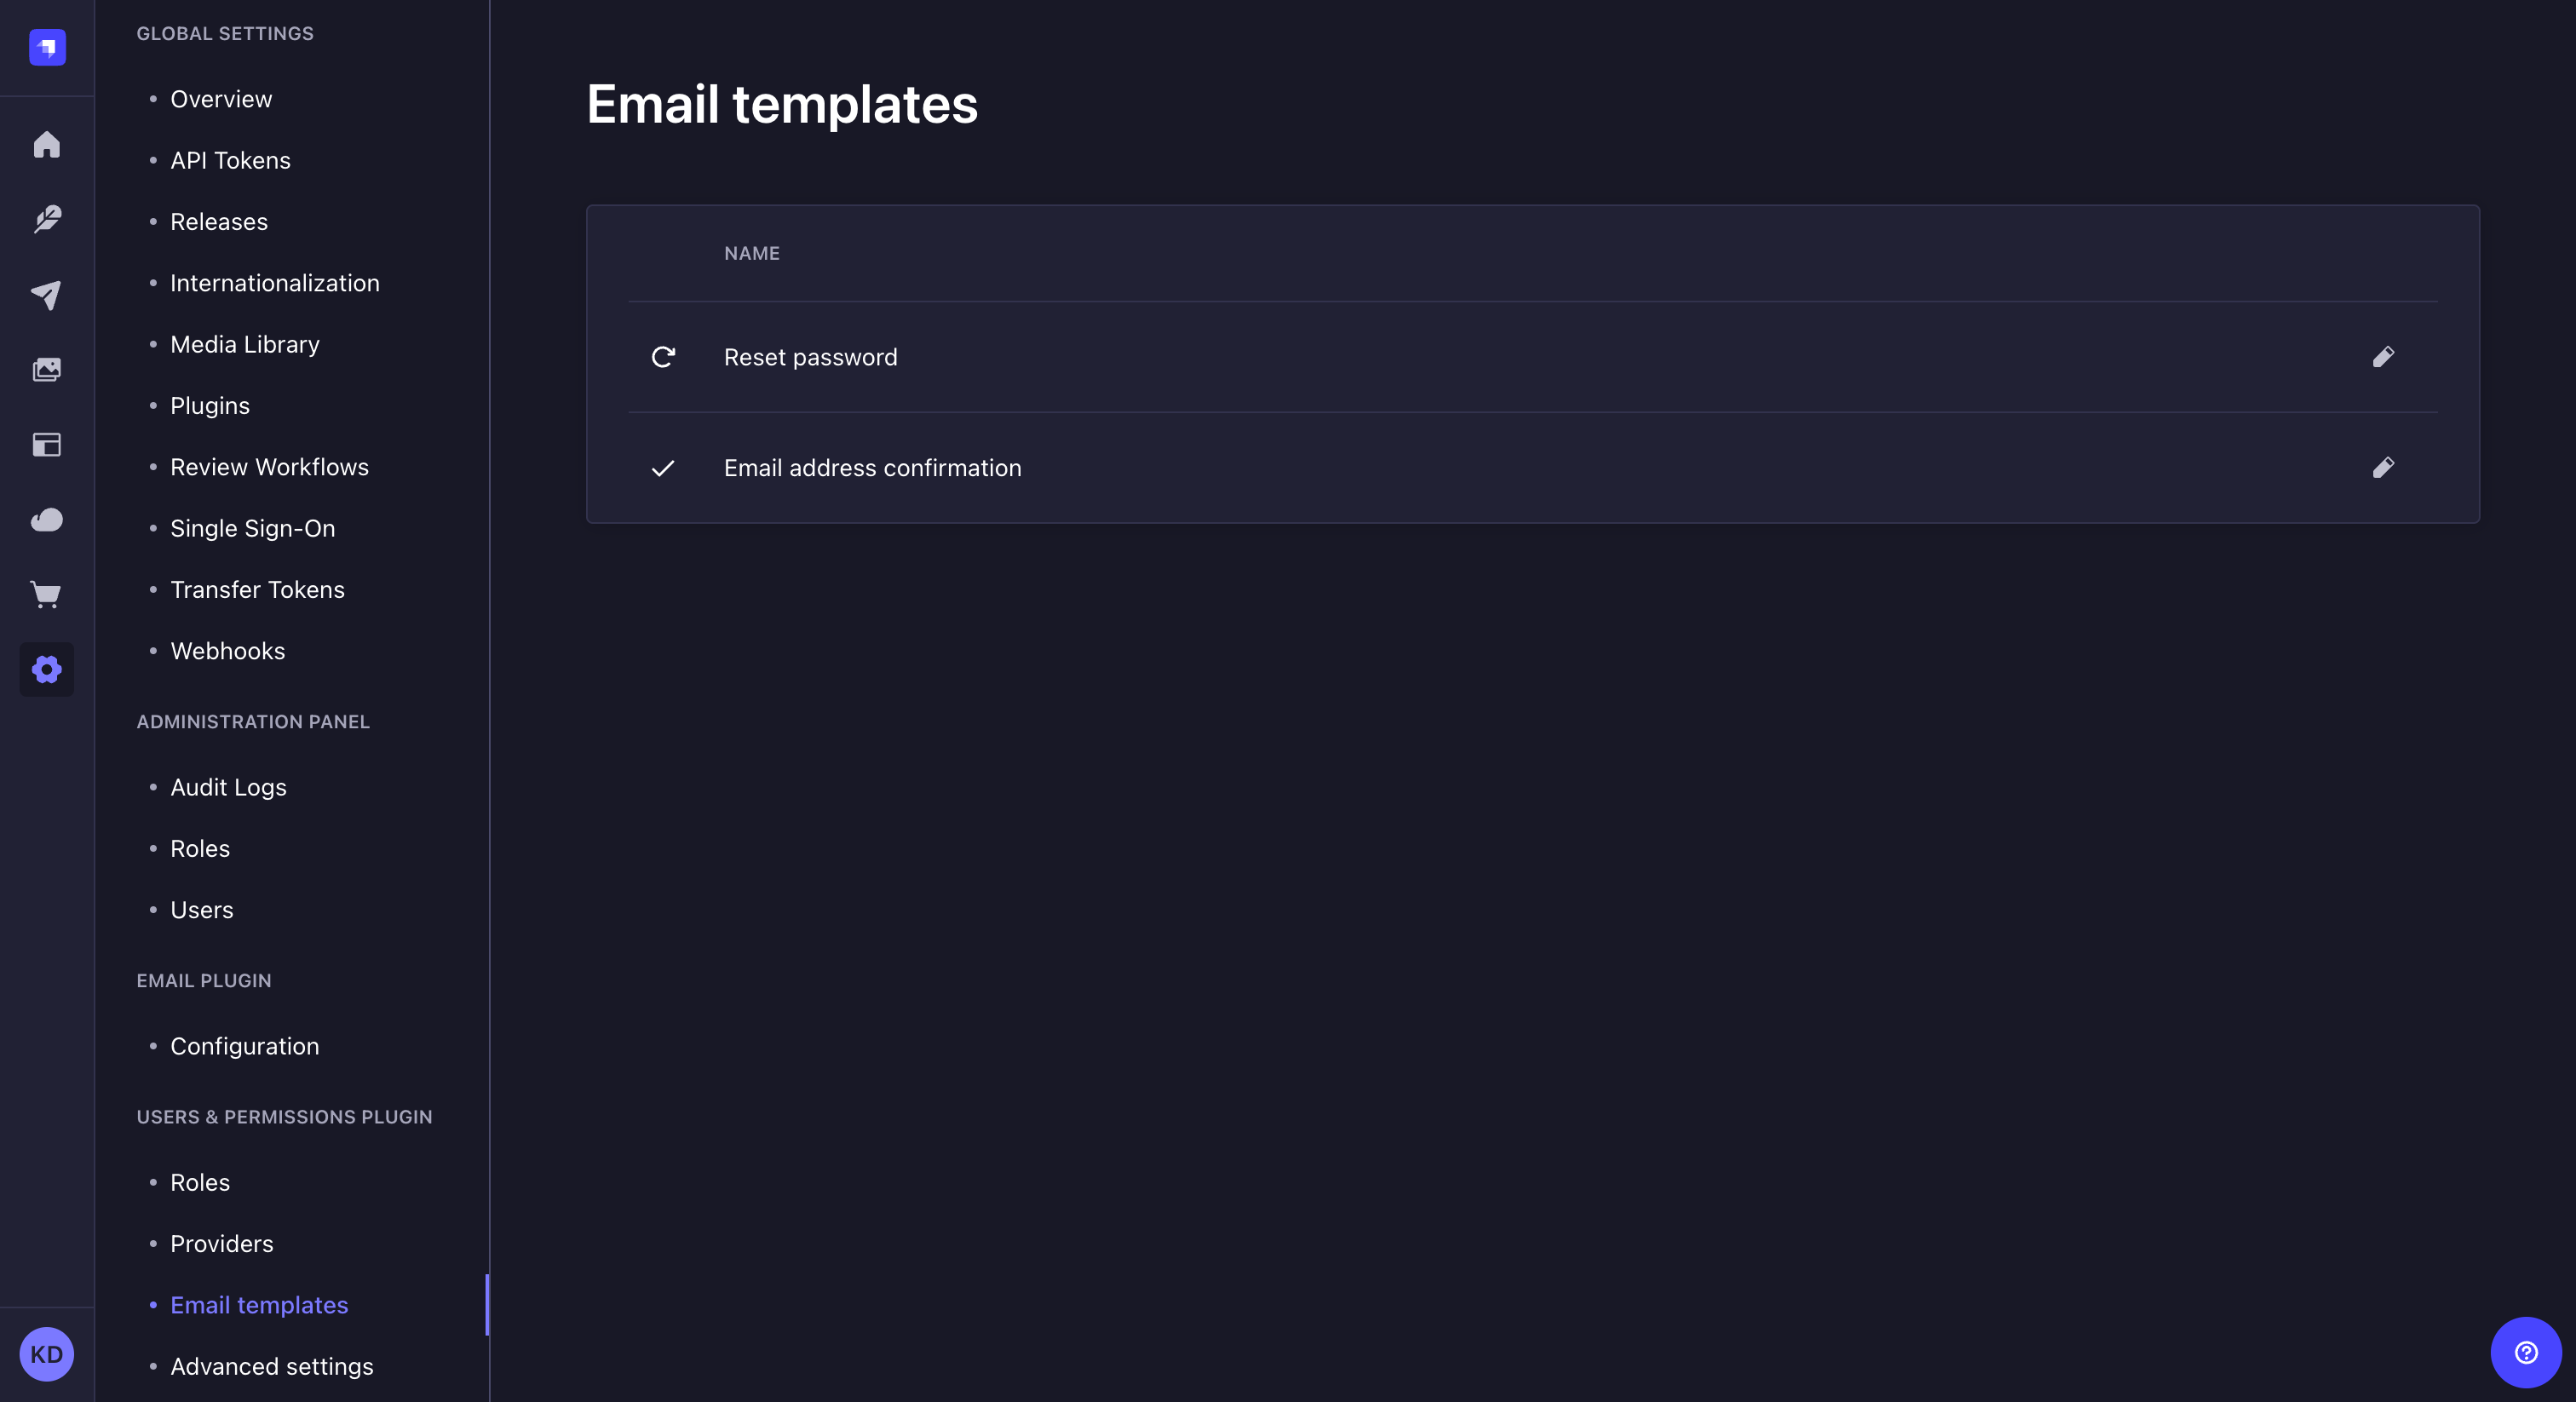Switch to Single Sign-On settings

[252, 528]
